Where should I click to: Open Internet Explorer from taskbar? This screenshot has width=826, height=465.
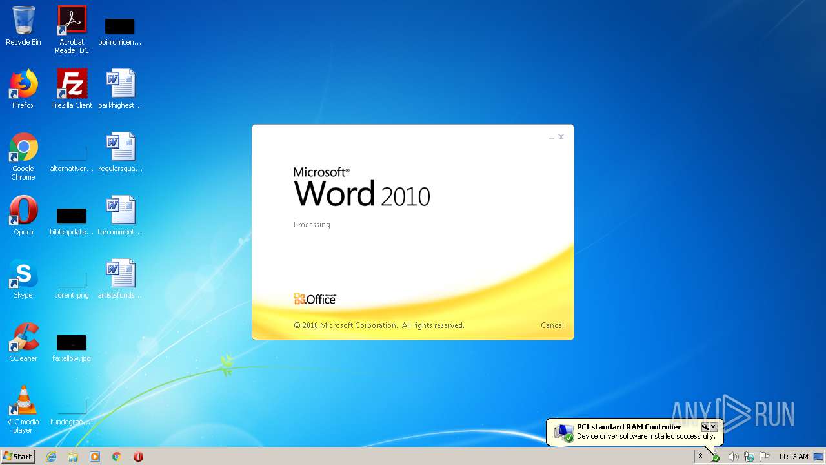pyautogui.click(x=51, y=457)
